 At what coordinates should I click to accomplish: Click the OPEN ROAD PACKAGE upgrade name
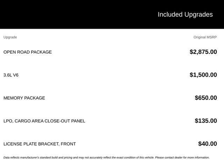pos(28,52)
